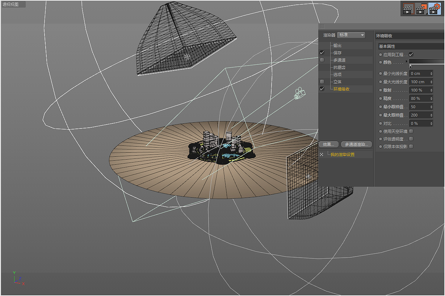Expand the 颜色 disclosure triangle

click(407, 62)
